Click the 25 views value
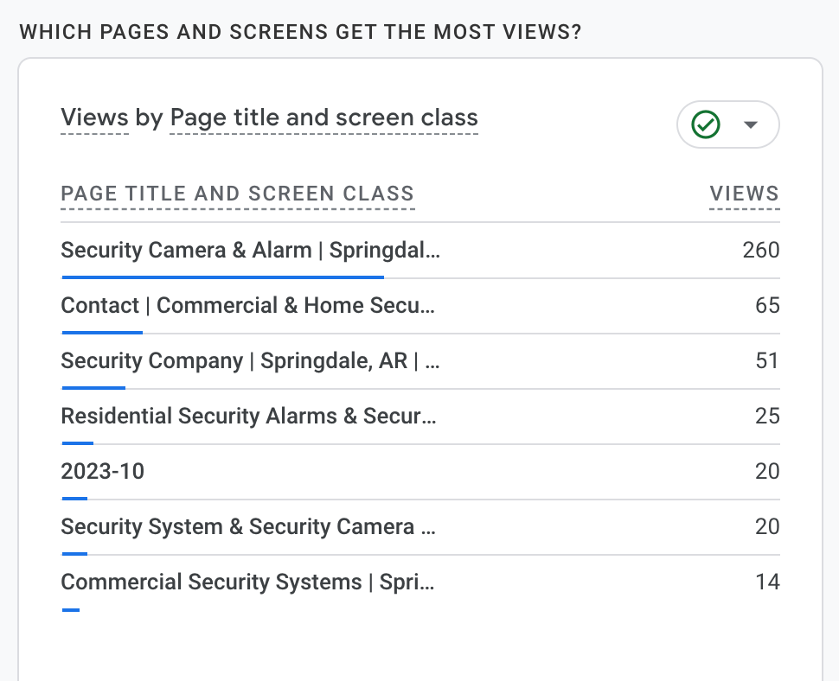 (x=766, y=417)
